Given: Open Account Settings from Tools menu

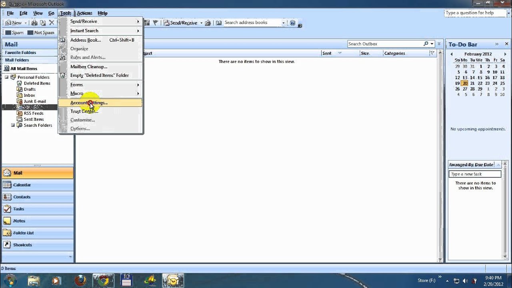Looking at the screenshot, I should pos(100,103).
